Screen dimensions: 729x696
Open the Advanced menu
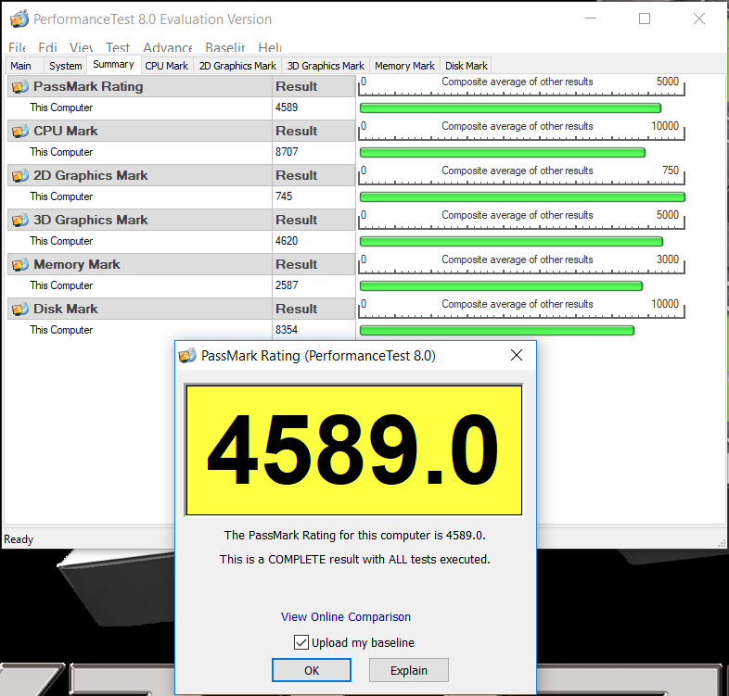[167, 47]
